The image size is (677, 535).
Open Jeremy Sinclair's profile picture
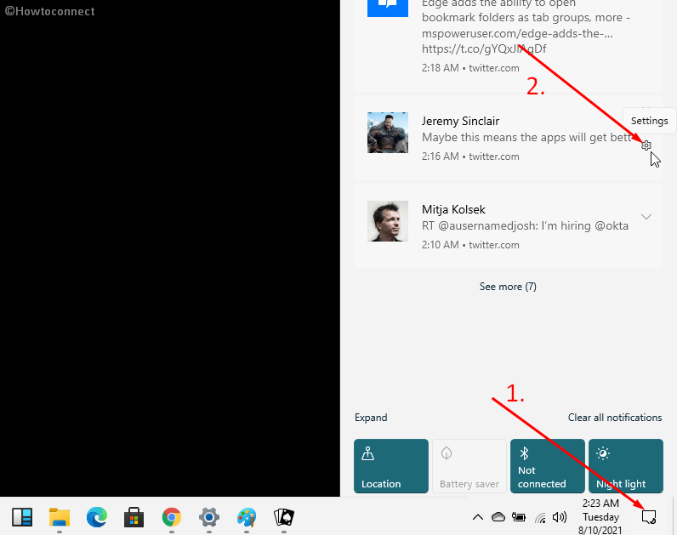point(387,133)
